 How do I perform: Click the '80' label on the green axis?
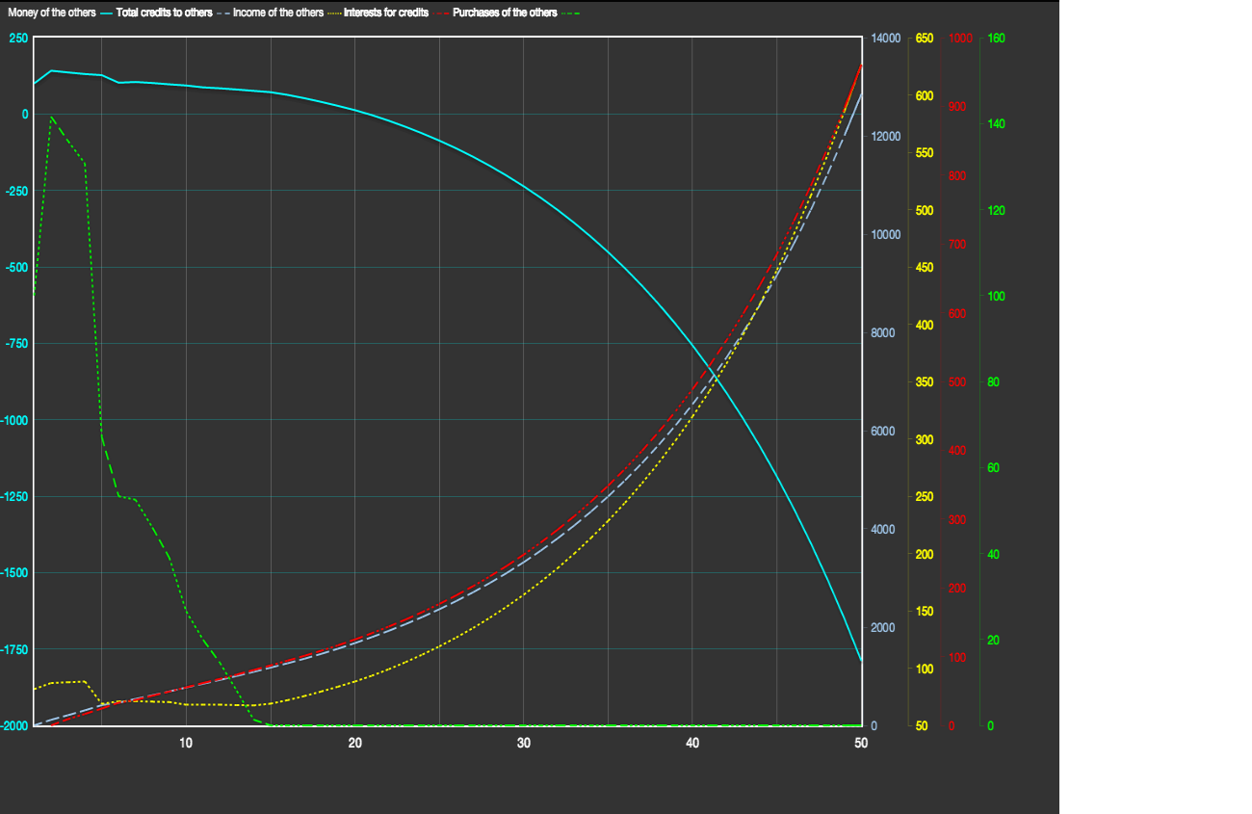[993, 382]
